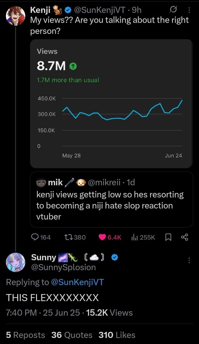Screen dimensions: 199x344
Task: Click Sunny's blue verified badge
Action: click(x=114, y=258)
